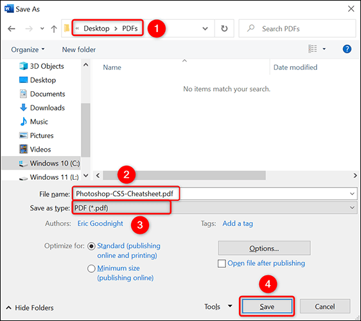Select Music in the navigation pane
The width and height of the screenshot is (361, 321).
(34, 121)
